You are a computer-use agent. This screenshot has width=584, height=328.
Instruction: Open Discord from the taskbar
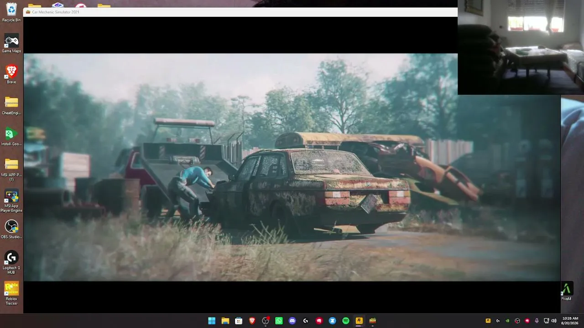pos(292,321)
